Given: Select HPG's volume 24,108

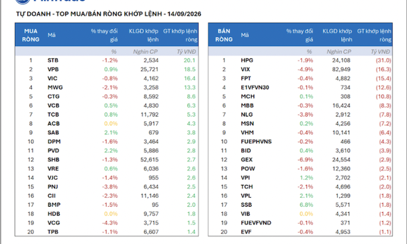Looking at the screenshot, I should [341, 60].
